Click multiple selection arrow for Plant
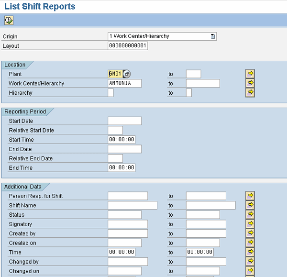Screen dimensions: 287x277 (x=250, y=74)
